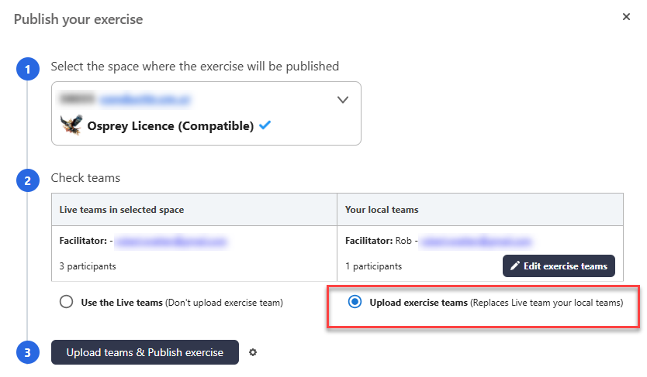This screenshot has width=647, height=377.
Task: Click the Live teams in selected space header
Action: 122,210
